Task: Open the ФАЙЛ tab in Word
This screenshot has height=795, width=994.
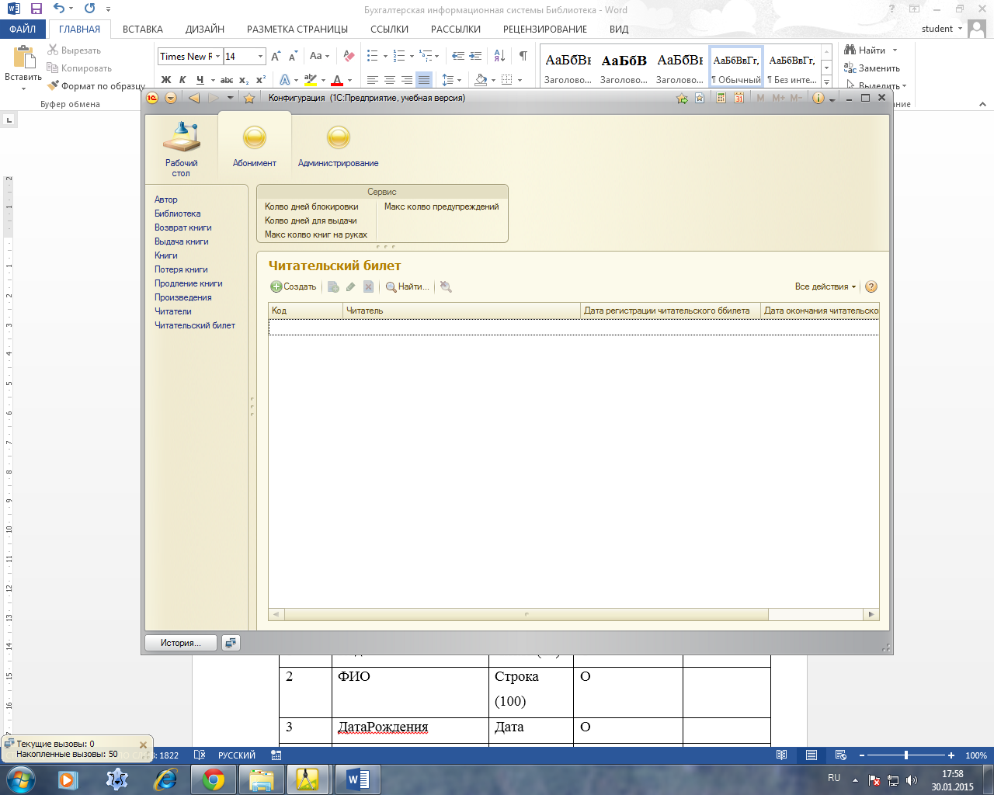Action: 23,29
